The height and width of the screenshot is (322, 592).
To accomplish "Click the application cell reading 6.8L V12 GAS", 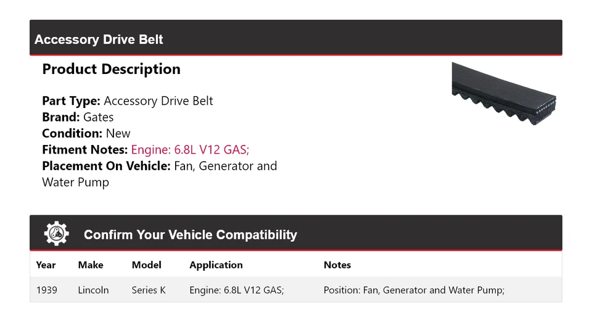I will click(x=236, y=289).
